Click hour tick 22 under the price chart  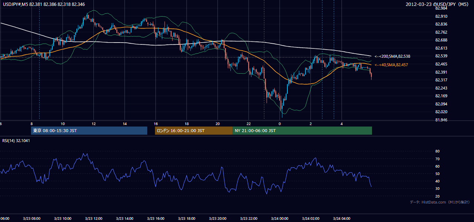pos(249,124)
